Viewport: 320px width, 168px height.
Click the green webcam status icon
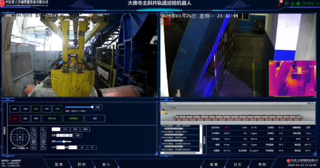(x=292, y=3)
